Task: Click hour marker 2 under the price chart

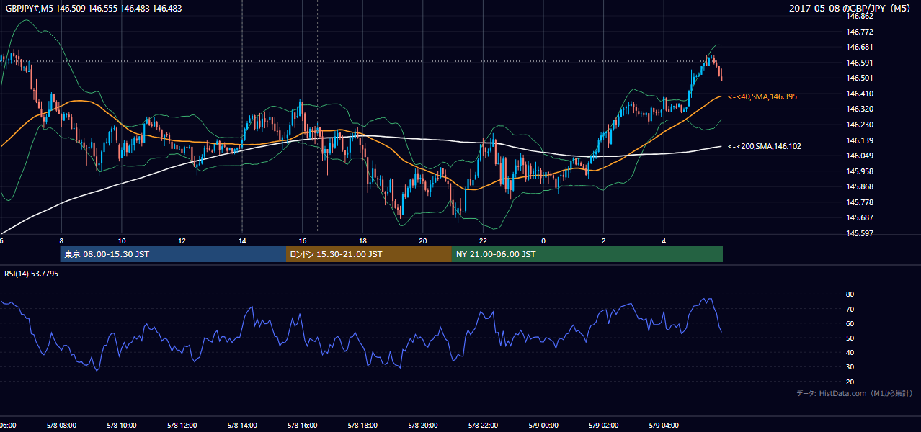Action: click(x=604, y=240)
